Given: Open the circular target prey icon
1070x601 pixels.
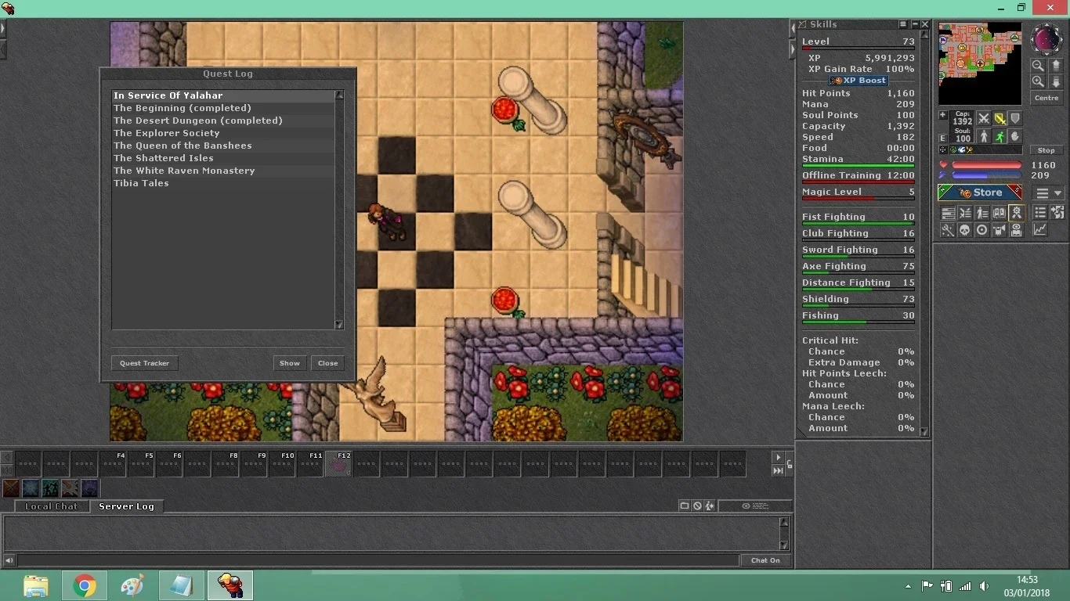Looking at the screenshot, I should click(x=981, y=229).
